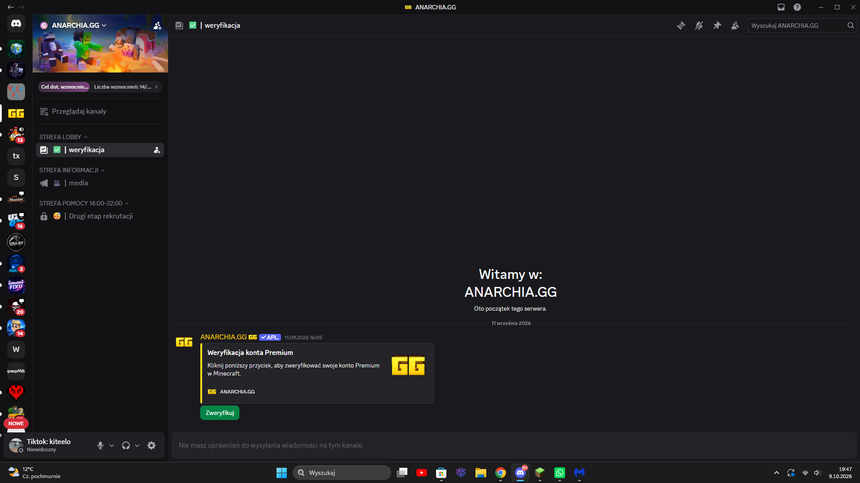This screenshot has height=483, width=860.
Task: Open the help question mark icon
Action: tap(797, 7)
